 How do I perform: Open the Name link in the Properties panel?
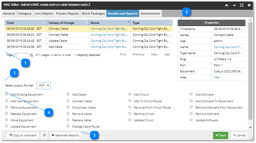[x=228, y=47]
